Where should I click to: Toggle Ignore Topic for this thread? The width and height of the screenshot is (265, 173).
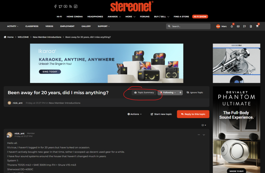[195, 93]
